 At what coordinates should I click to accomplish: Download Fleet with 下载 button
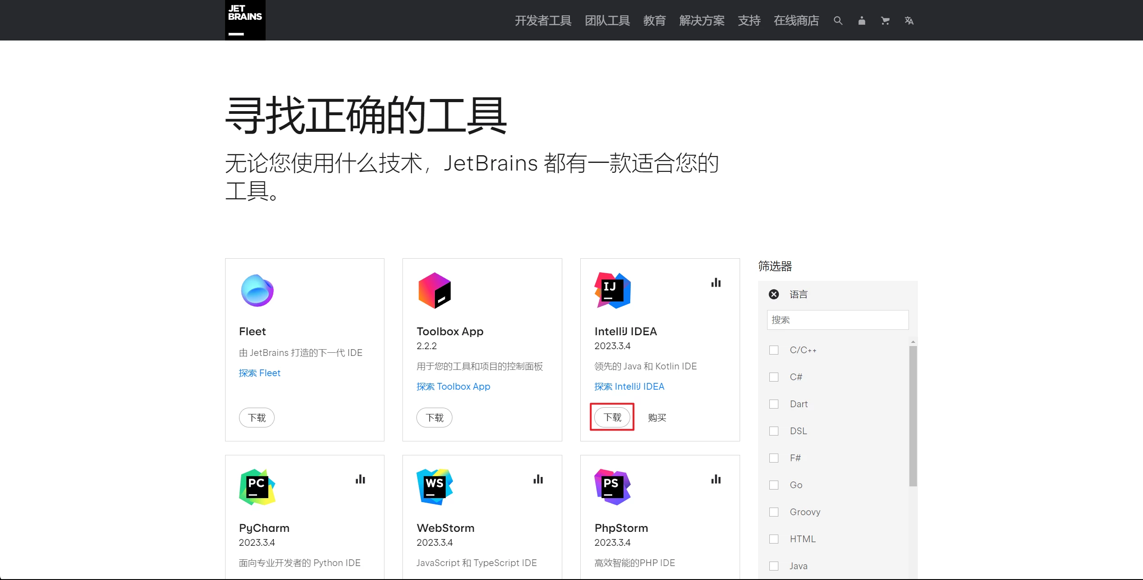coord(257,418)
